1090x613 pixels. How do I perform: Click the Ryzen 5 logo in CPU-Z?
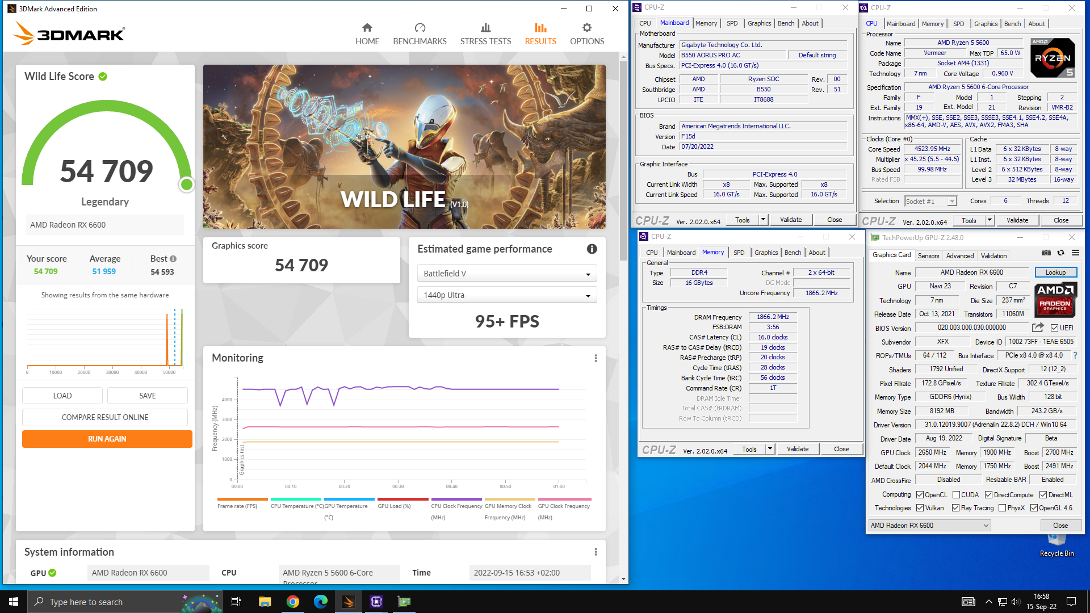tap(1053, 58)
